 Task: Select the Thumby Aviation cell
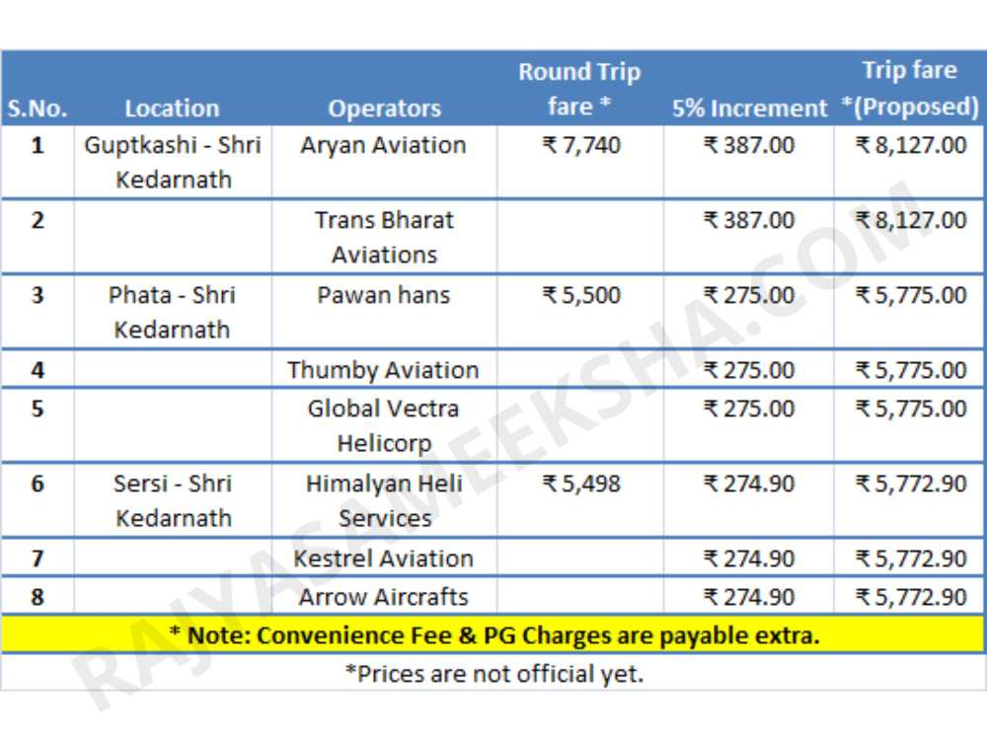(384, 370)
